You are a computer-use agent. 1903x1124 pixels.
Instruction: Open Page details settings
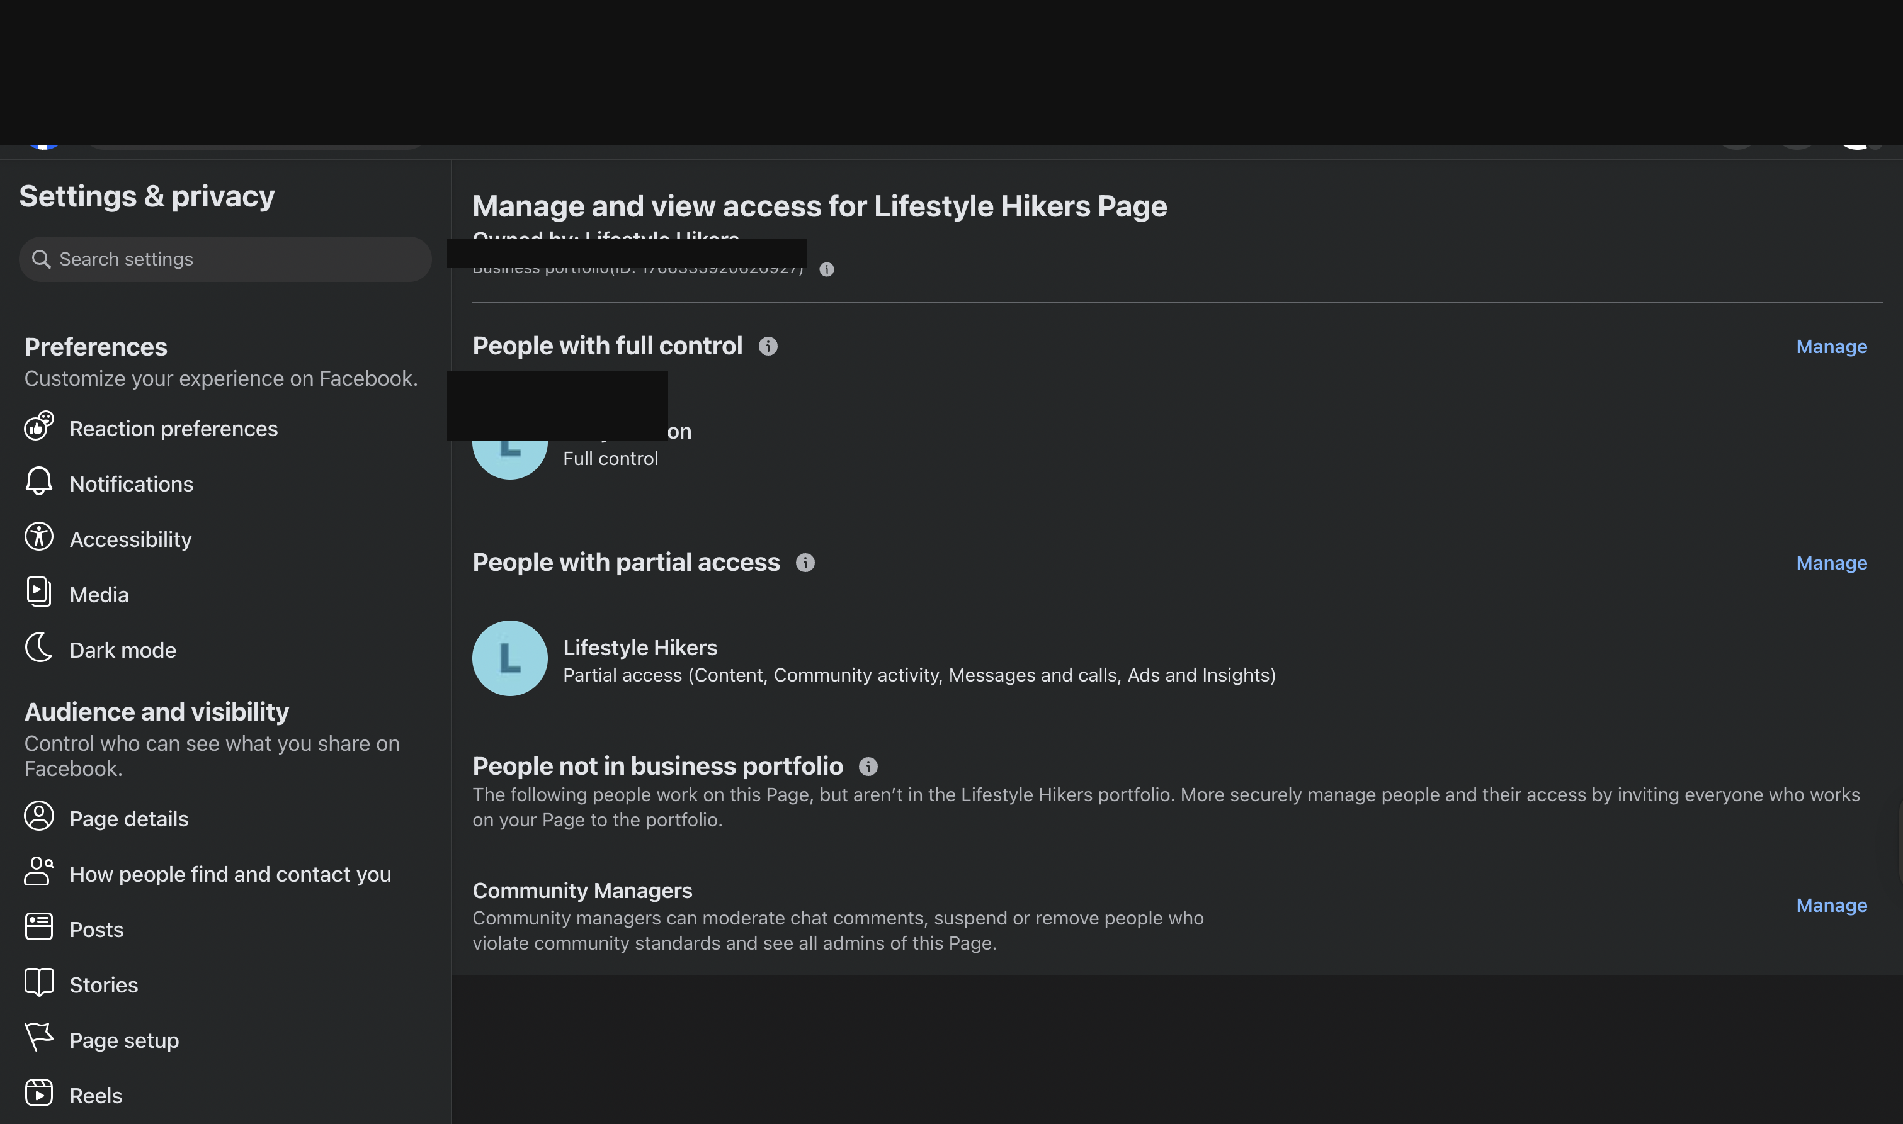tap(129, 818)
